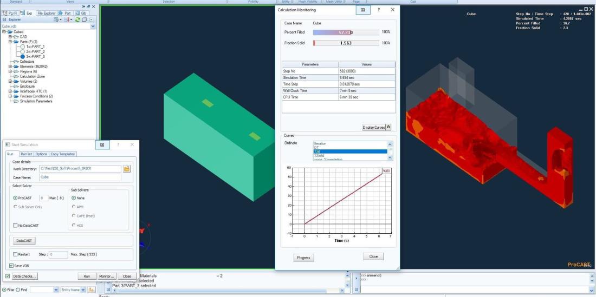Screen dimensions: 596x297
Task: Uncheck the Save VDB checkbox
Action: coord(11,266)
